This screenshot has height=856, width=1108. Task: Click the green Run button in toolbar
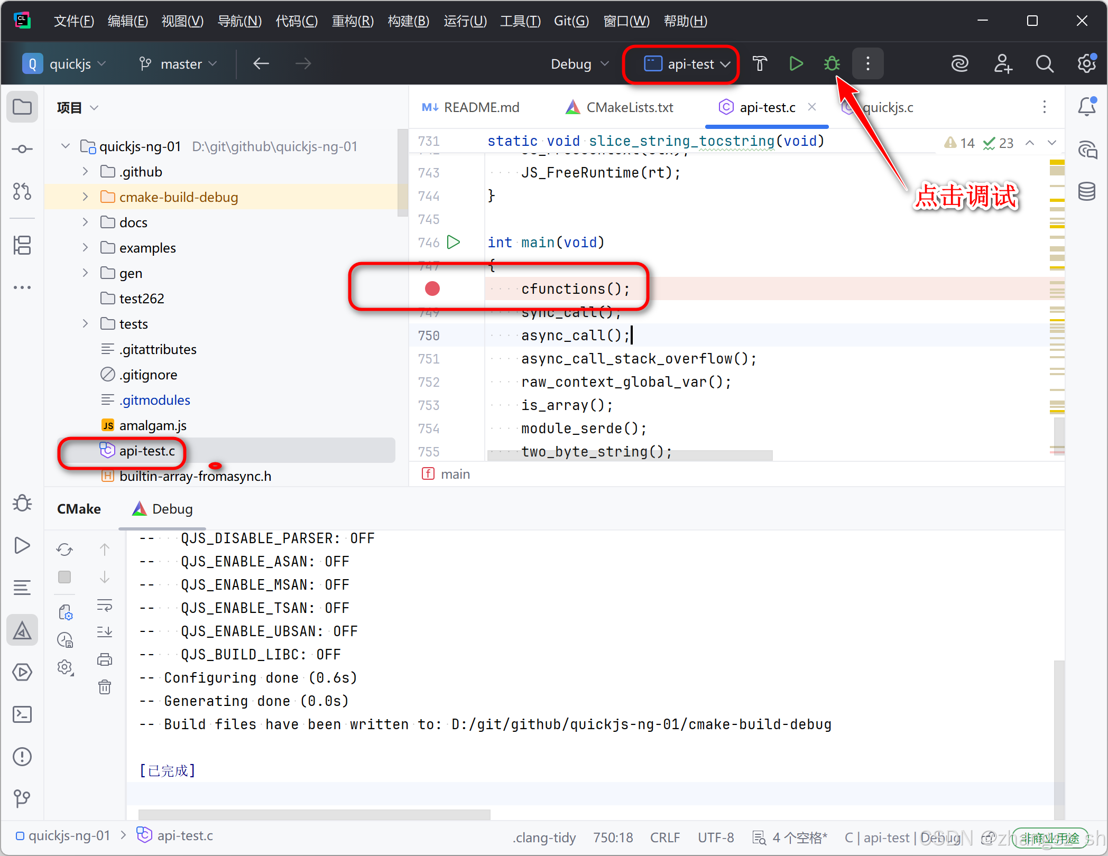pyautogui.click(x=796, y=64)
